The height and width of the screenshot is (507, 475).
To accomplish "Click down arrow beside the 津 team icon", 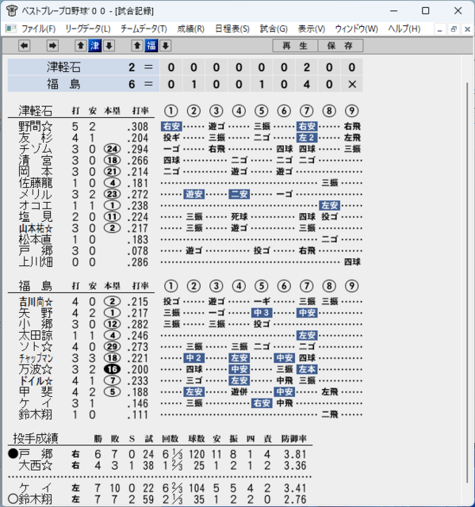I will (109, 46).
